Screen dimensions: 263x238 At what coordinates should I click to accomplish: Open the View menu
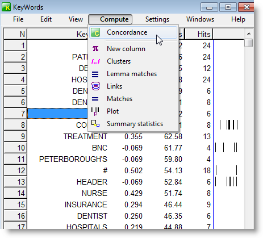click(x=76, y=19)
